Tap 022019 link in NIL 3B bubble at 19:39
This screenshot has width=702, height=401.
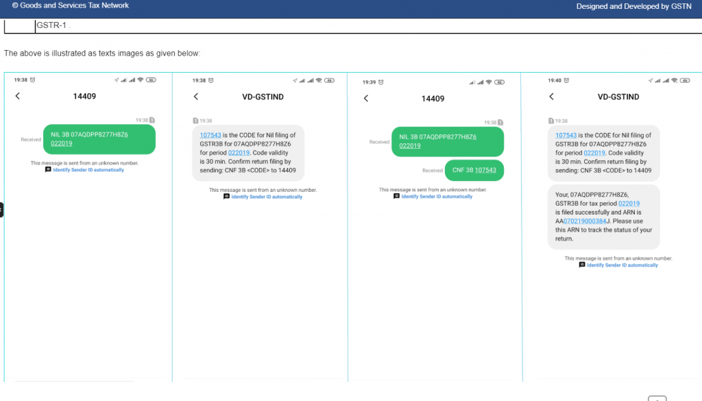coord(410,145)
